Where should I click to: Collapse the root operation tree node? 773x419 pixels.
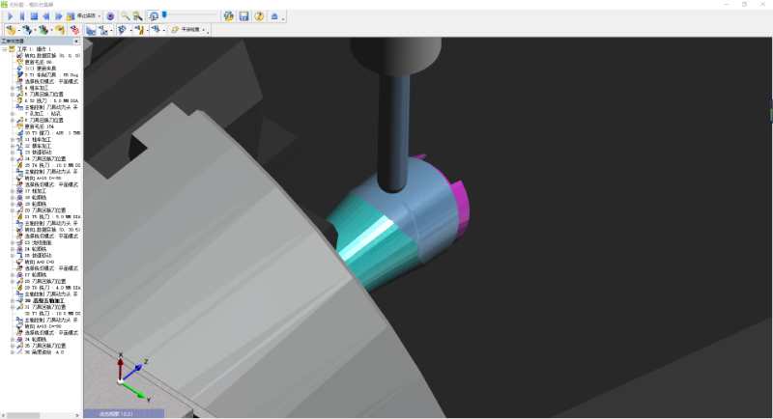click(x=5, y=49)
